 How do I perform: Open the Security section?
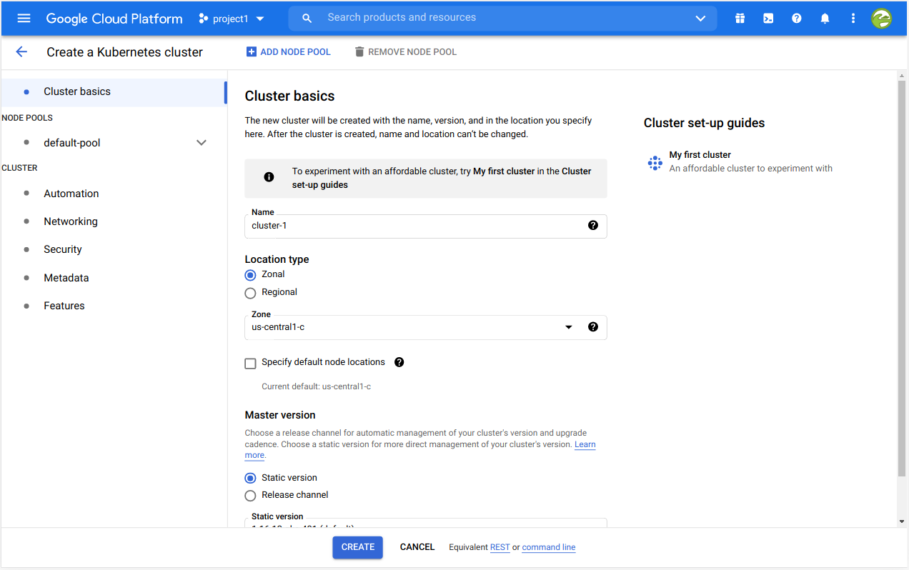pos(63,249)
